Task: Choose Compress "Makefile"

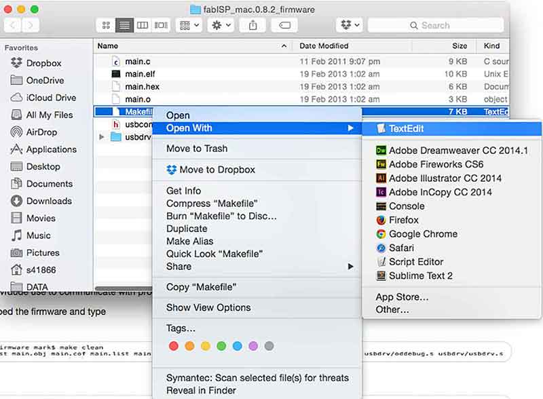Action: (x=257, y=204)
